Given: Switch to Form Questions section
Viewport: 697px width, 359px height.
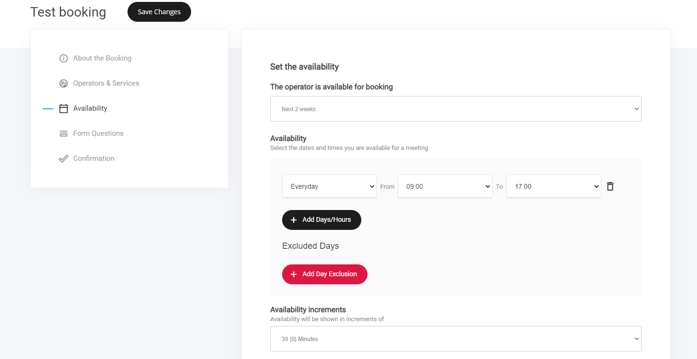Looking at the screenshot, I should tap(98, 133).
